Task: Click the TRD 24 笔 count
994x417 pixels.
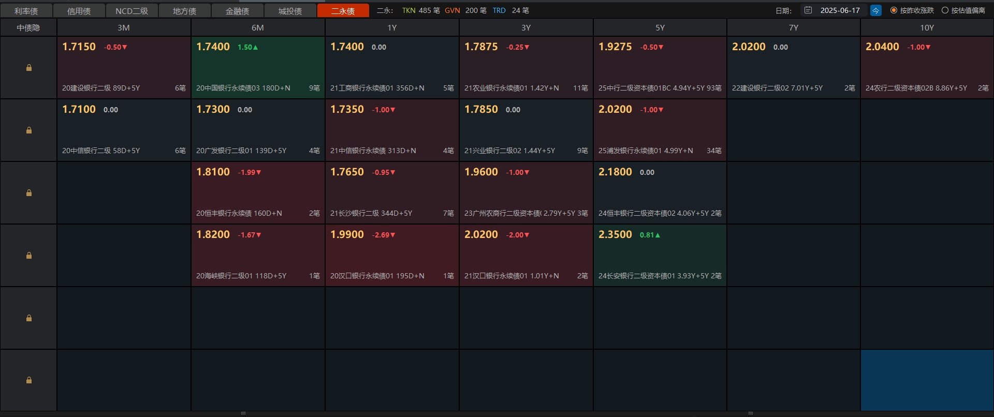Action: coord(510,10)
